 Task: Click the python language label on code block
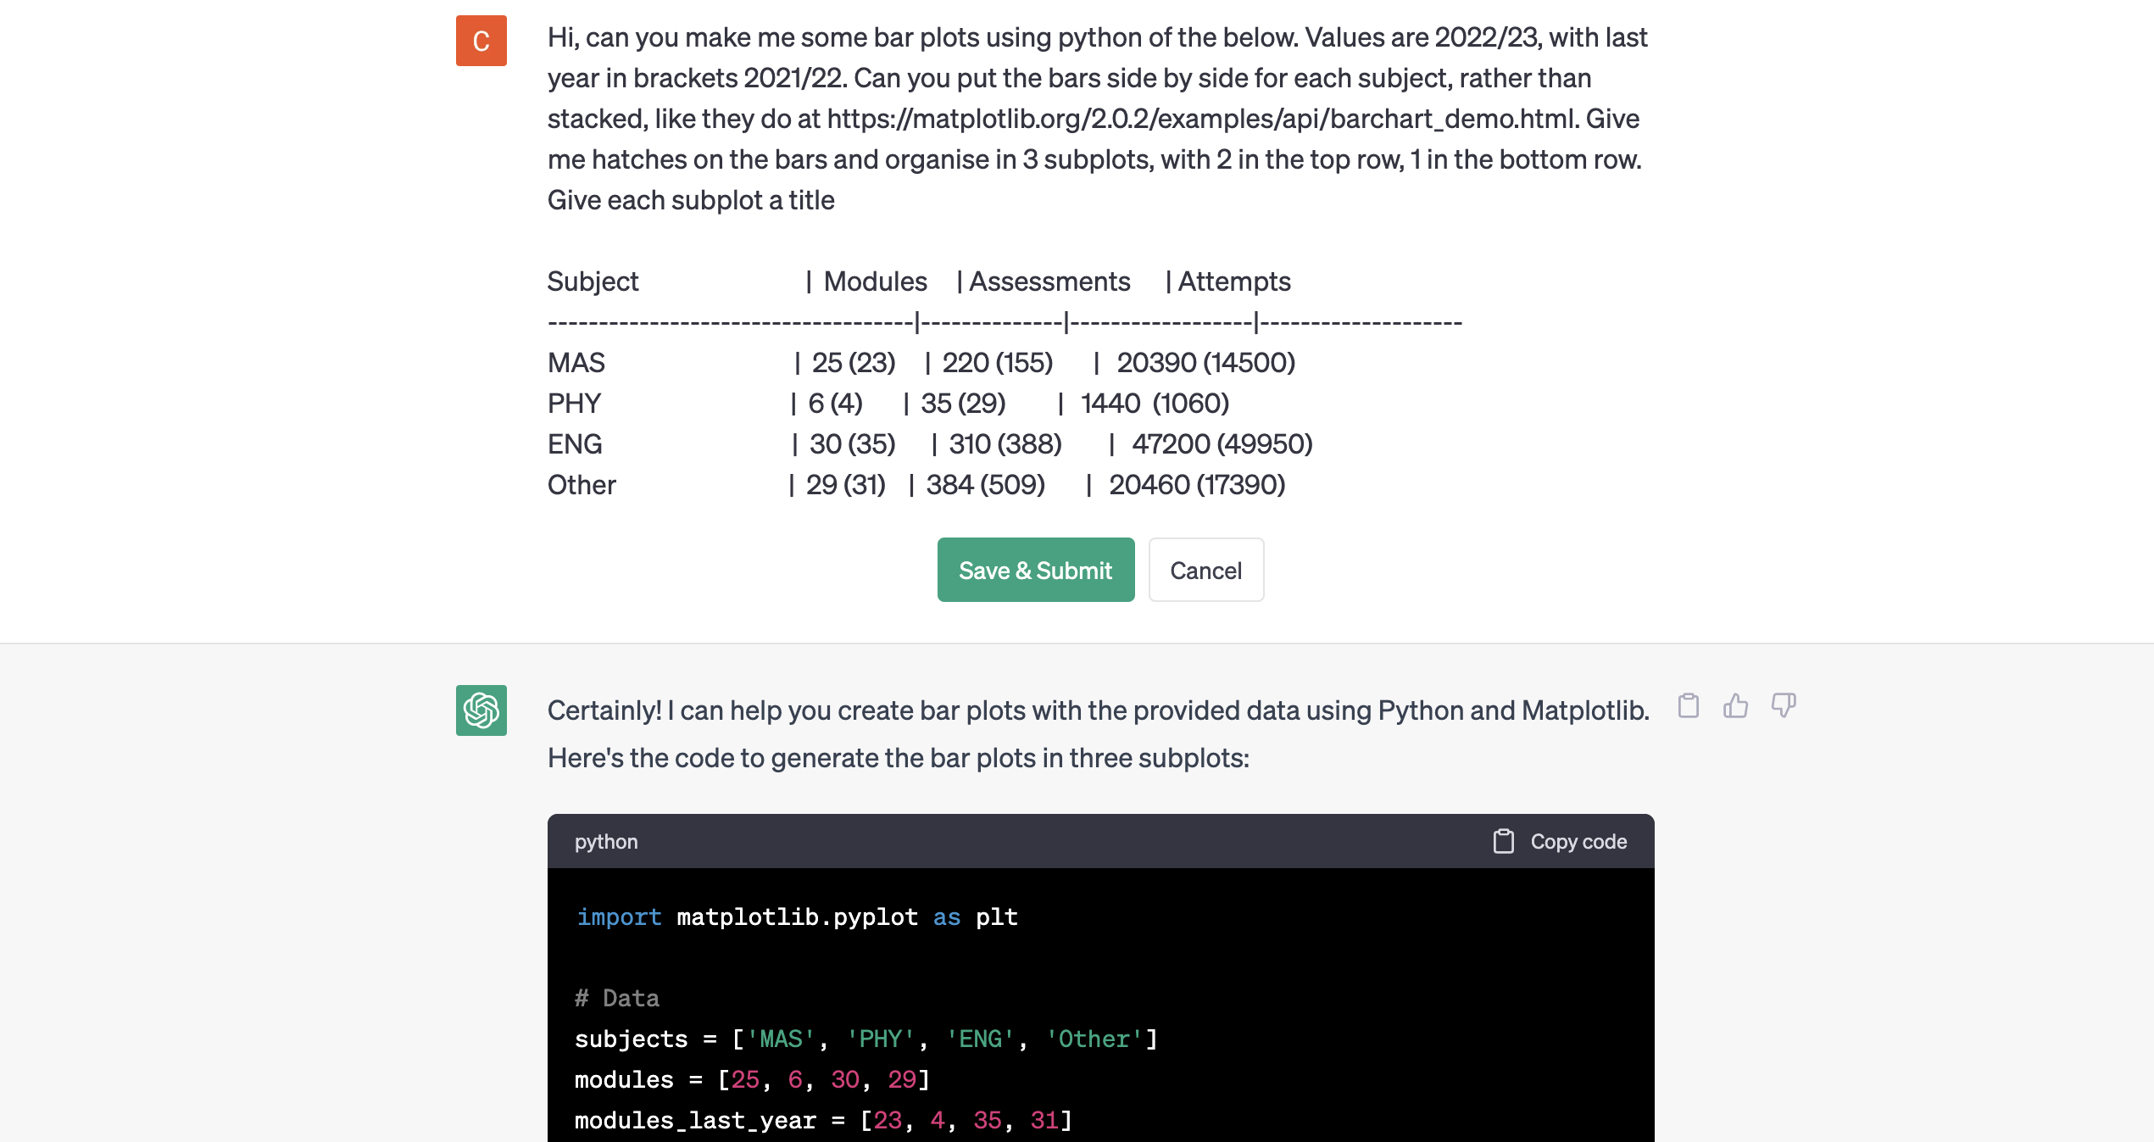pos(606,841)
